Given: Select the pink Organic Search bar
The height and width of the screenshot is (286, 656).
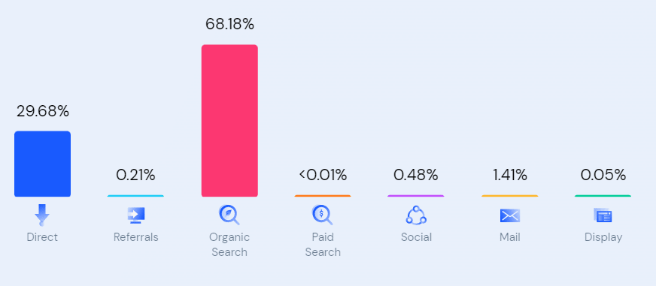Looking at the screenshot, I should click(229, 120).
